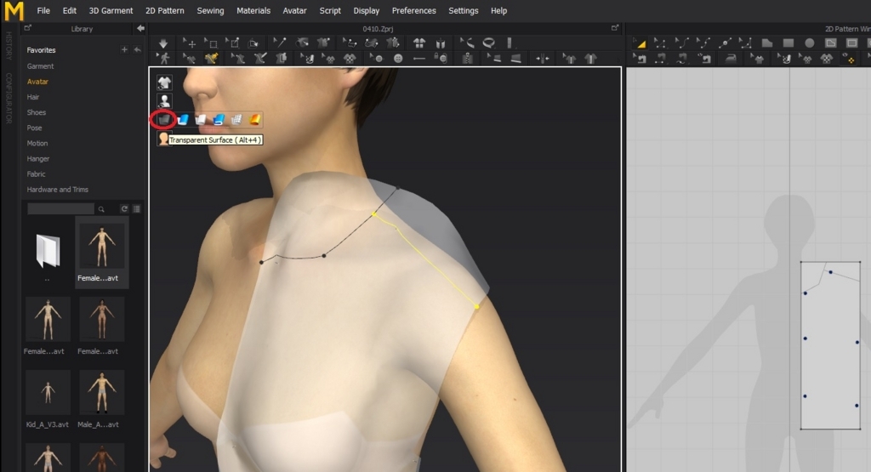Image resolution: width=871 pixels, height=472 pixels.
Task: Switch to the blue thick surface style
Action: point(219,119)
